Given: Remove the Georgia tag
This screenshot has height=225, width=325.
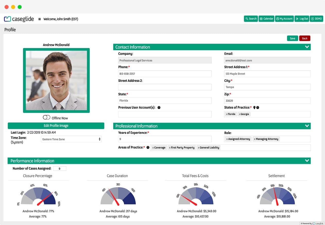Looking at the screenshot, I should (240, 114).
